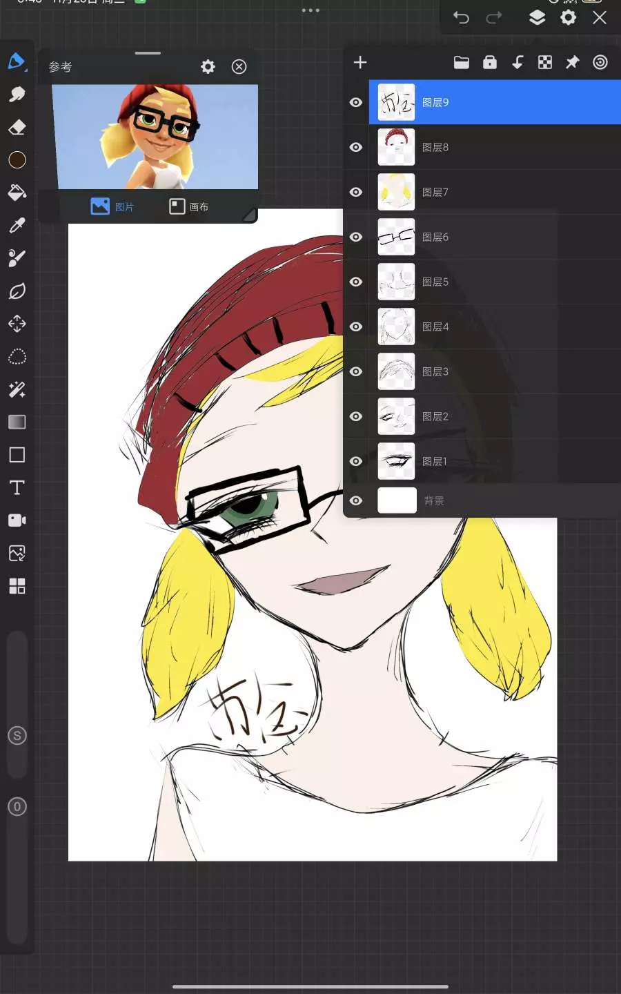621x994 pixels.
Task: Hide layer 图层9
Action: pos(356,102)
